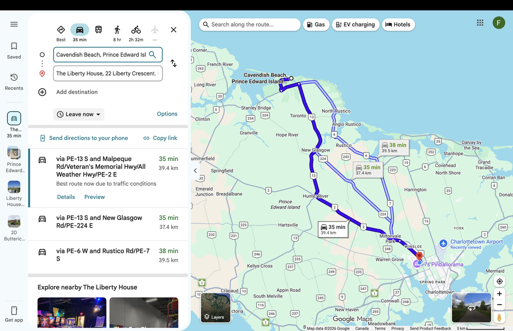The width and height of the screenshot is (513, 331).
Task: Send directions to your phone
Action: click(x=84, y=138)
